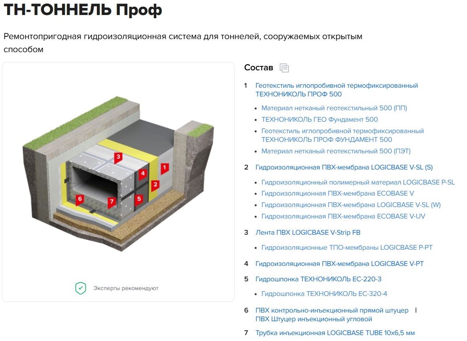
Task: Click the tunnel system diagram image
Action: coord(118,174)
